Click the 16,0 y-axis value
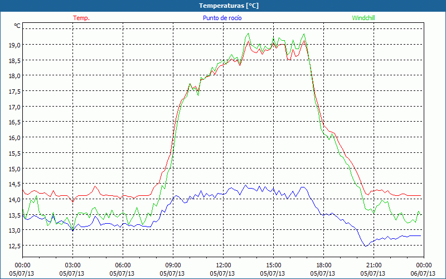 pos(15,137)
